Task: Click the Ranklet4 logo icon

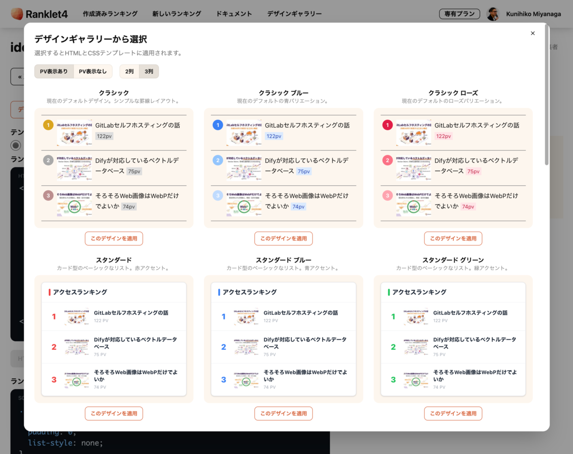Action: 17,14
